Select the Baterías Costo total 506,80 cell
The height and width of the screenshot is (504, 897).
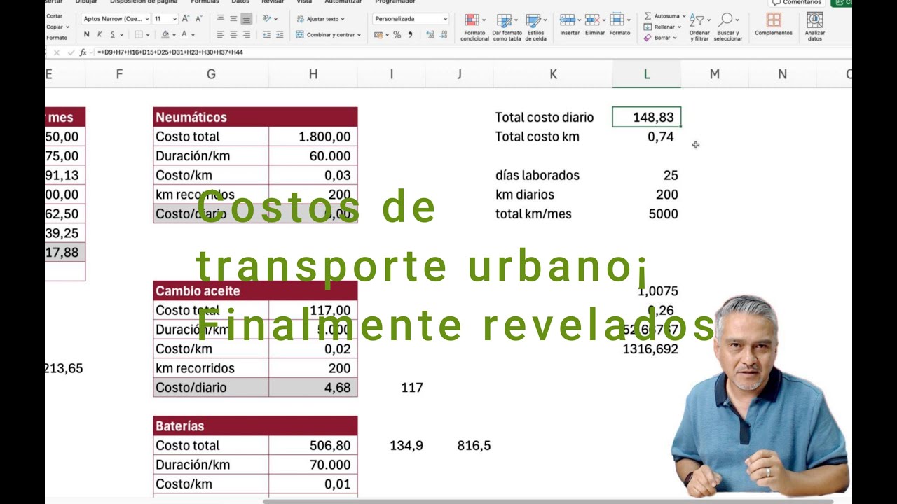click(x=313, y=445)
